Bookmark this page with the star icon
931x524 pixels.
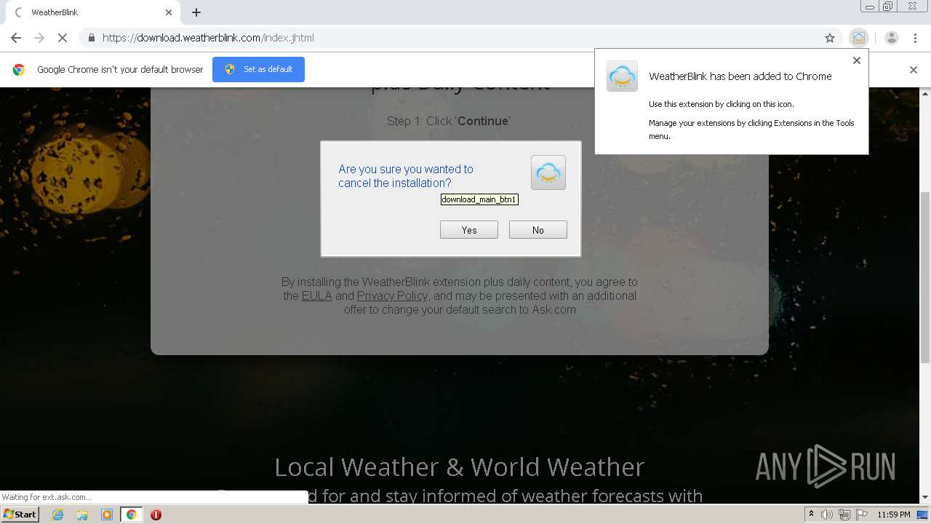coord(830,38)
